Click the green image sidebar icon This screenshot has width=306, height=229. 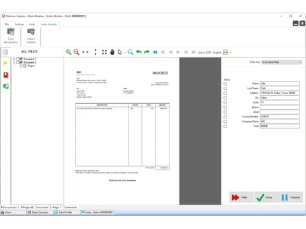[6, 87]
